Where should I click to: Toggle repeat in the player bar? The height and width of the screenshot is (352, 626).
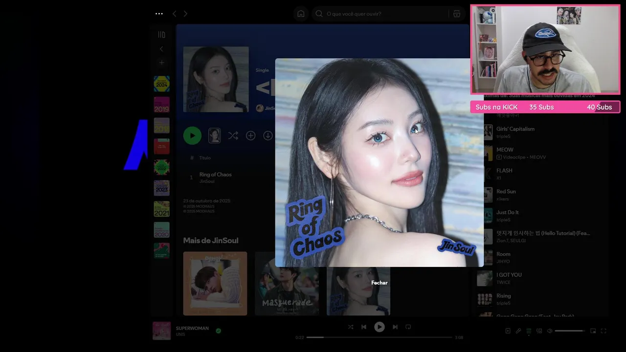point(408,327)
